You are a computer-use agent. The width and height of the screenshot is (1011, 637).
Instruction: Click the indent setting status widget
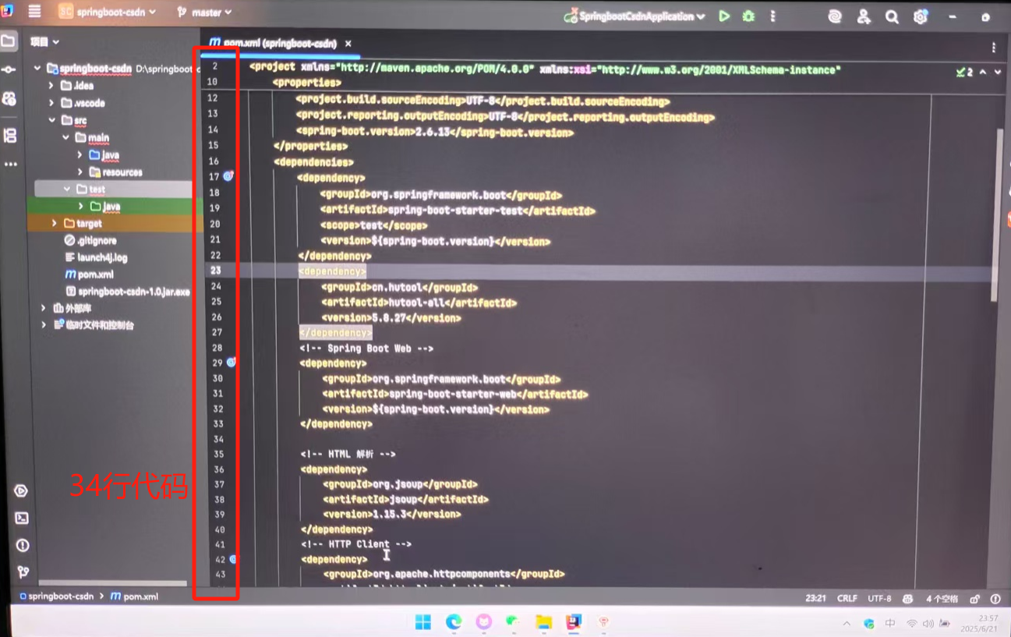tap(942, 599)
